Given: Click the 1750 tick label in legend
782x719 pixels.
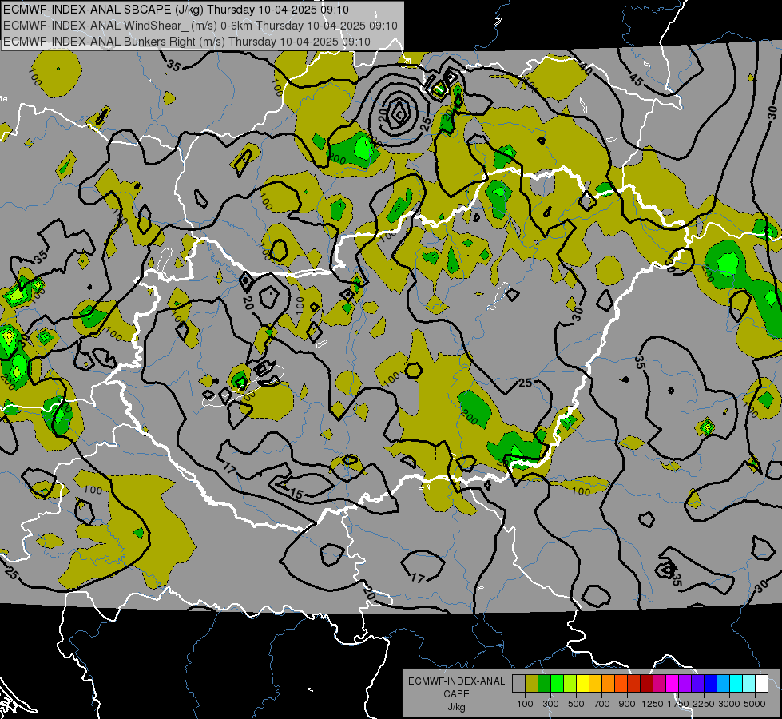Looking at the screenshot, I should pos(678,704).
